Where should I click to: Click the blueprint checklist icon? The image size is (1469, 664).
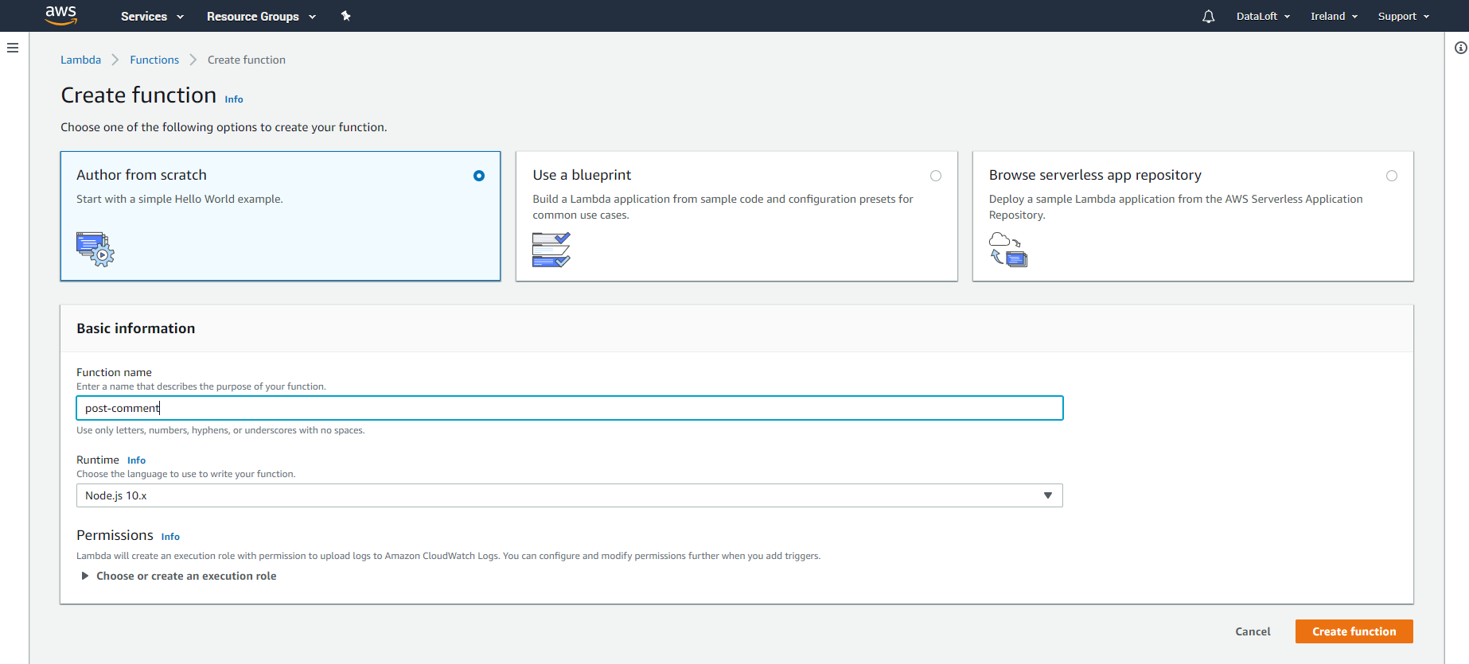[551, 250]
